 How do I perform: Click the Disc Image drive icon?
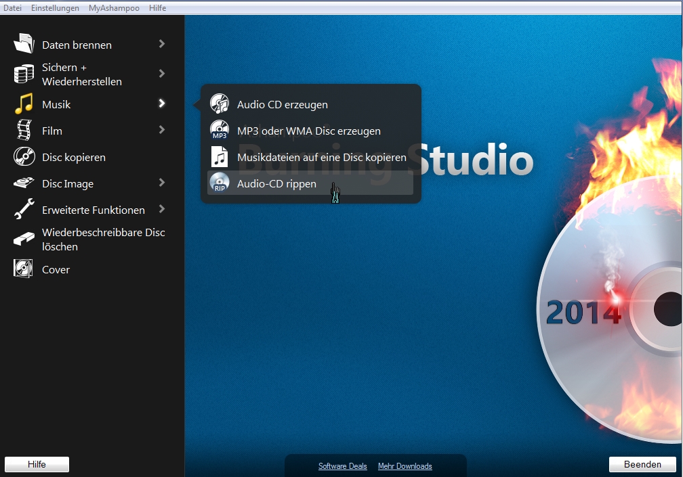coord(24,183)
